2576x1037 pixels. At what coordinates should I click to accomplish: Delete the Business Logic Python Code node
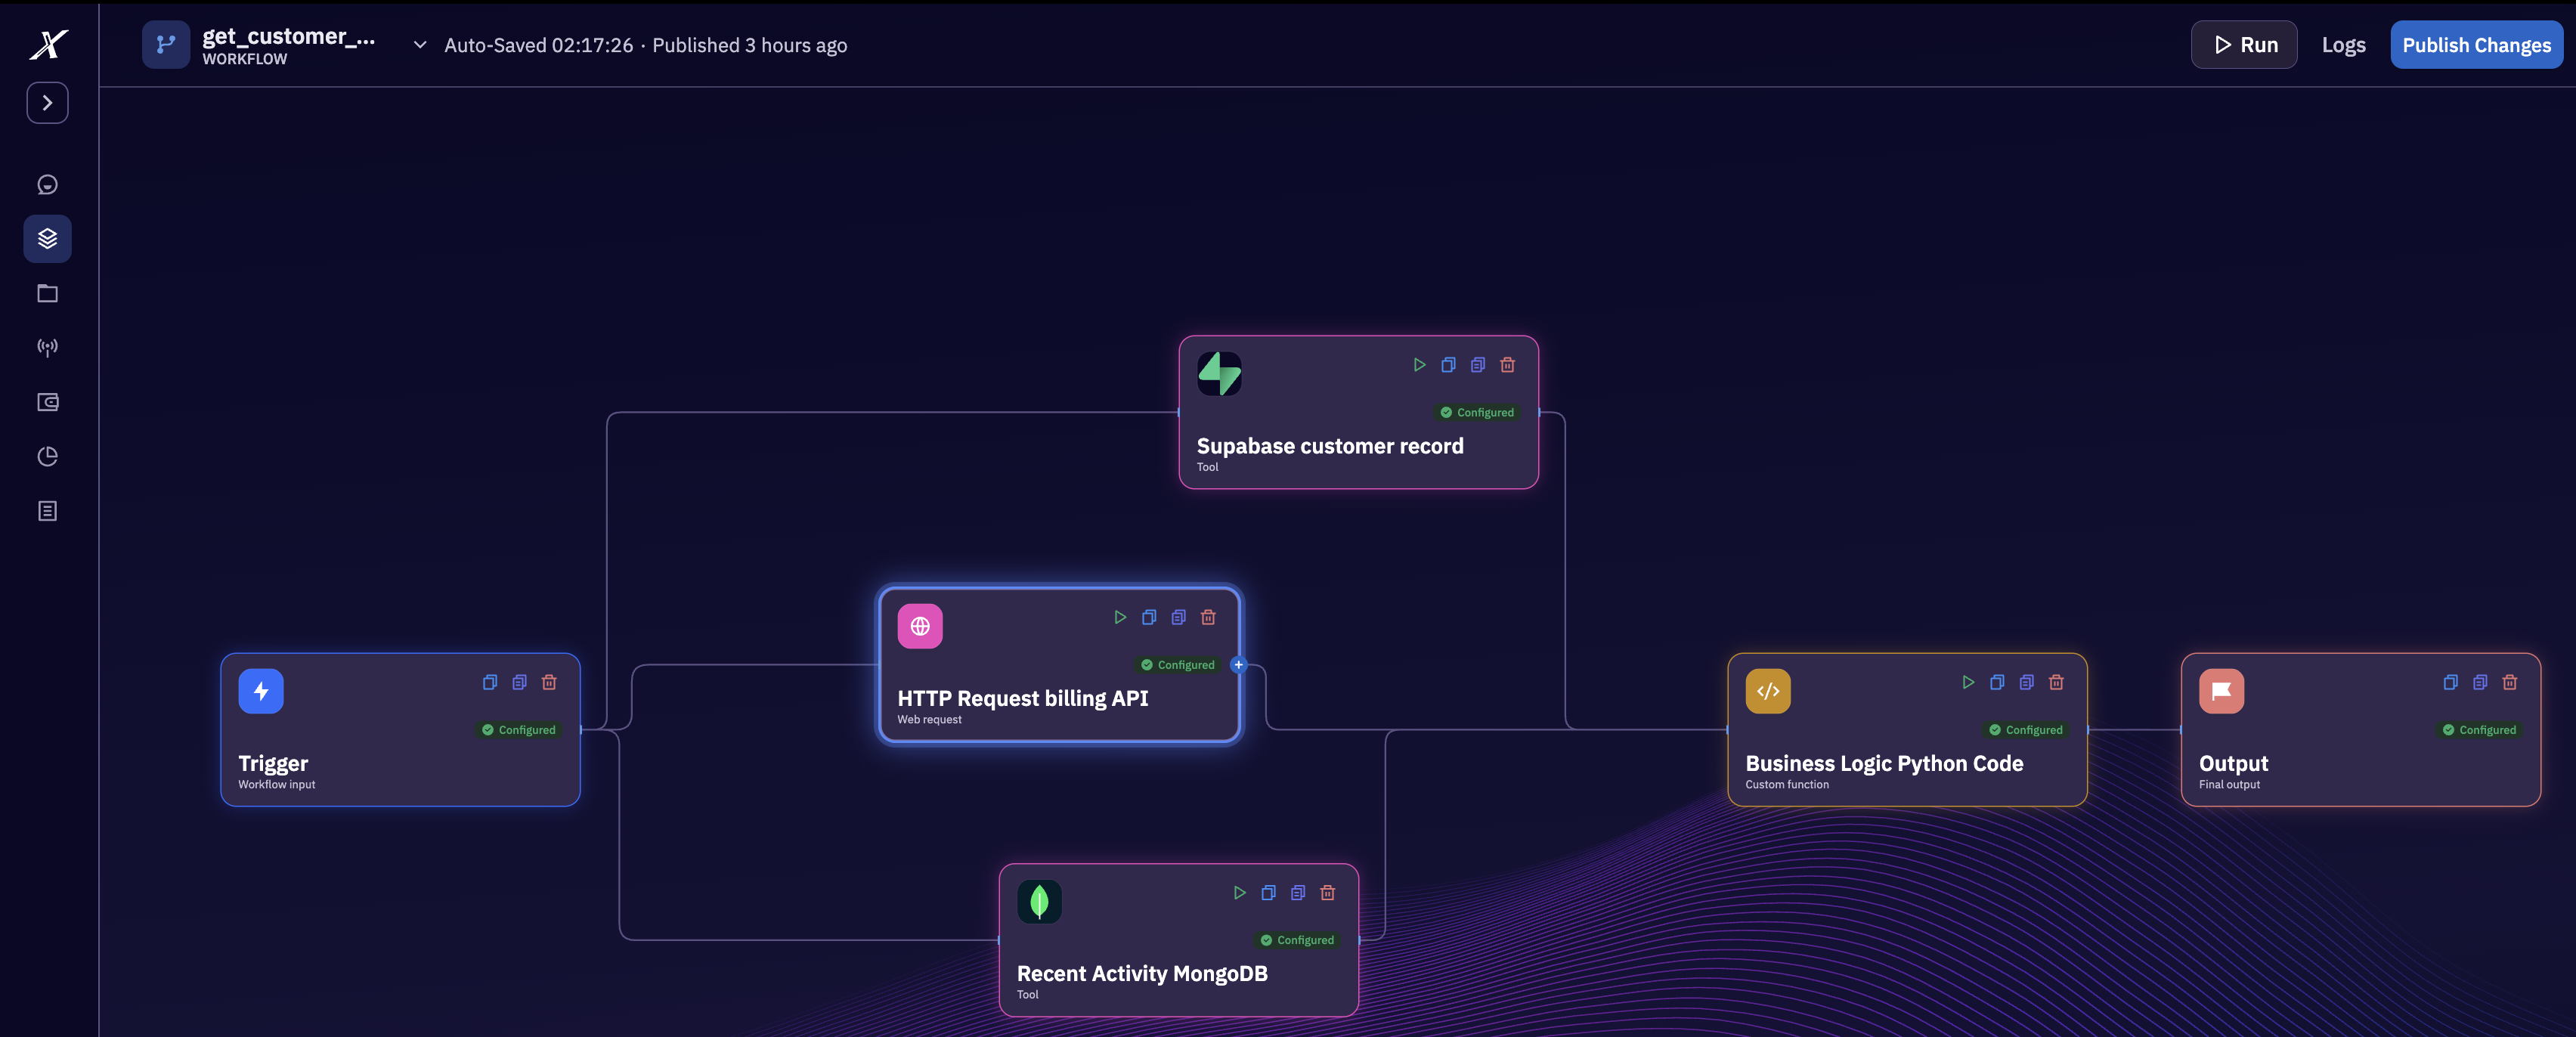point(2056,682)
